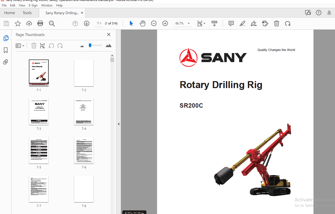
Task: Select the Highlight text pen tool
Action: tap(242, 23)
